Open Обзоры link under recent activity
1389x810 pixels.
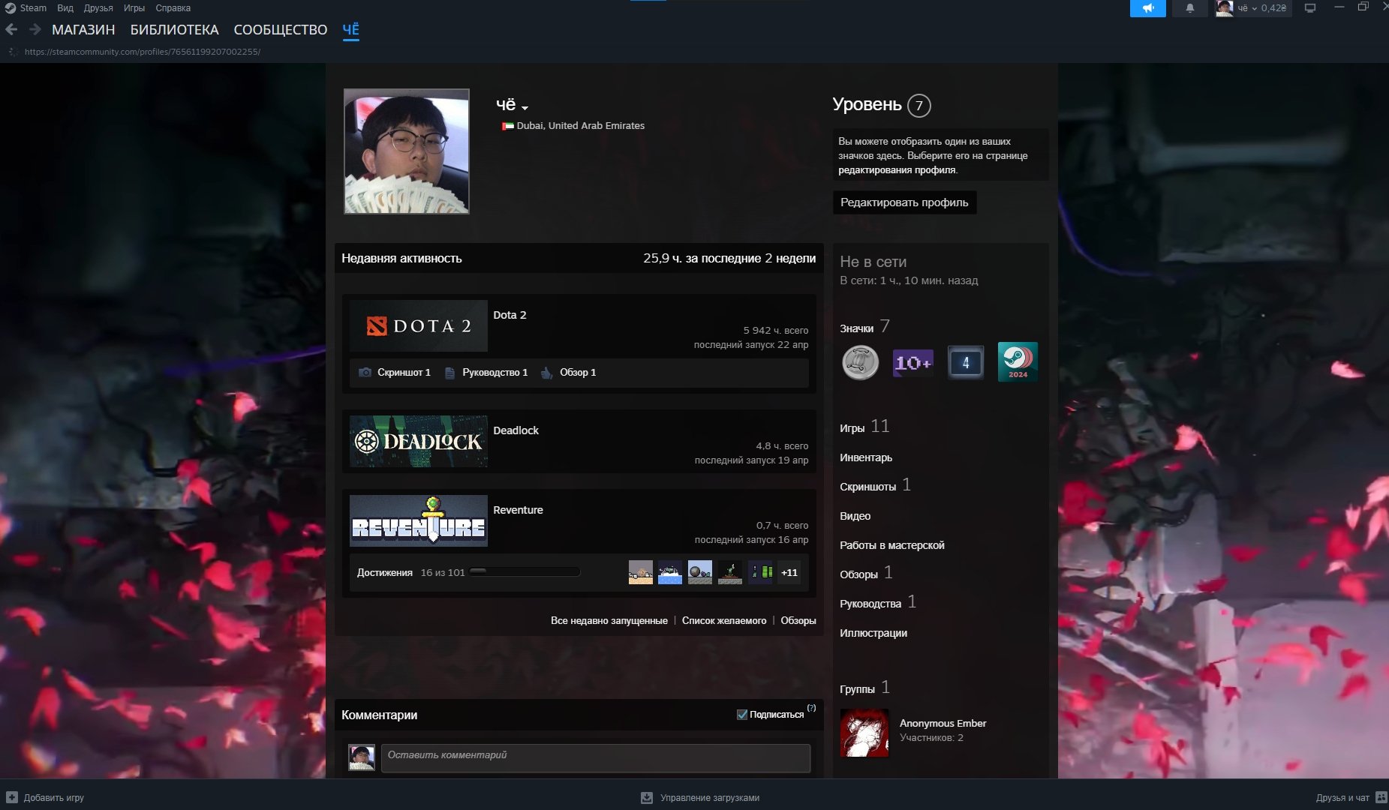798,620
